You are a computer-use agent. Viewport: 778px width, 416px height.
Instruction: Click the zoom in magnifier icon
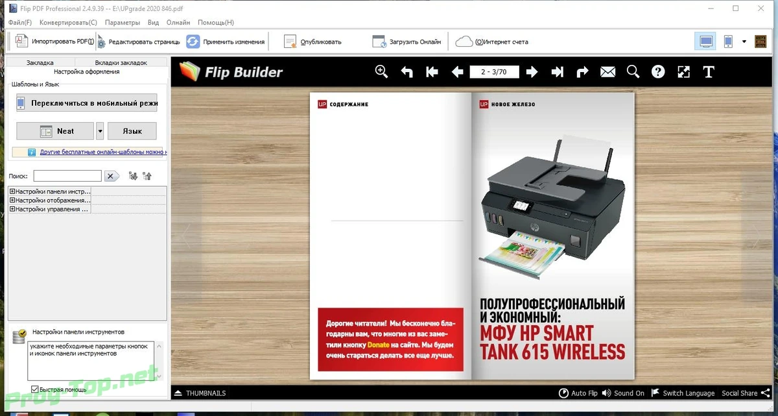[382, 72]
